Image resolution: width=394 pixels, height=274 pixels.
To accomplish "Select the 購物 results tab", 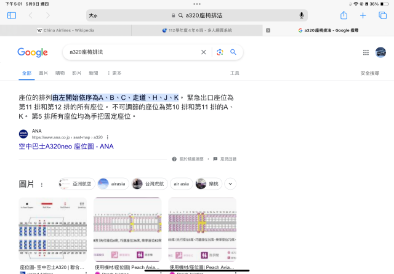I will click(x=60, y=73).
